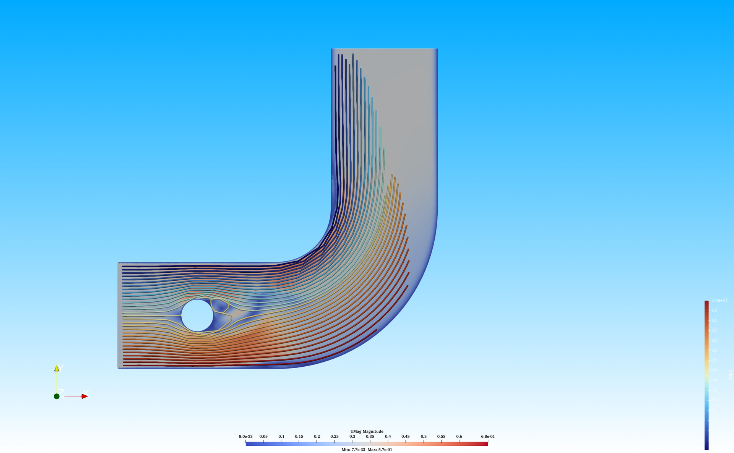Click the 0.1 tick on UMag legend
The height and width of the screenshot is (453, 734).
click(x=281, y=436)
